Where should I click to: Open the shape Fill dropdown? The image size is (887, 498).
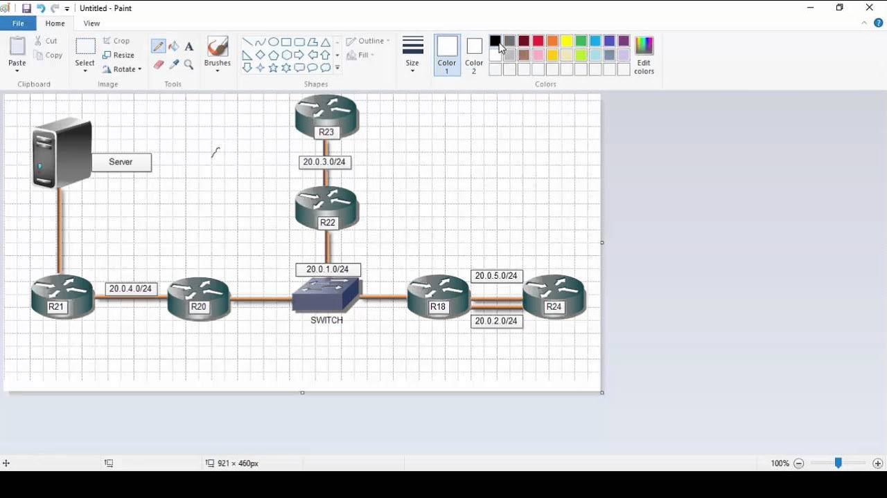click(360, 55)
